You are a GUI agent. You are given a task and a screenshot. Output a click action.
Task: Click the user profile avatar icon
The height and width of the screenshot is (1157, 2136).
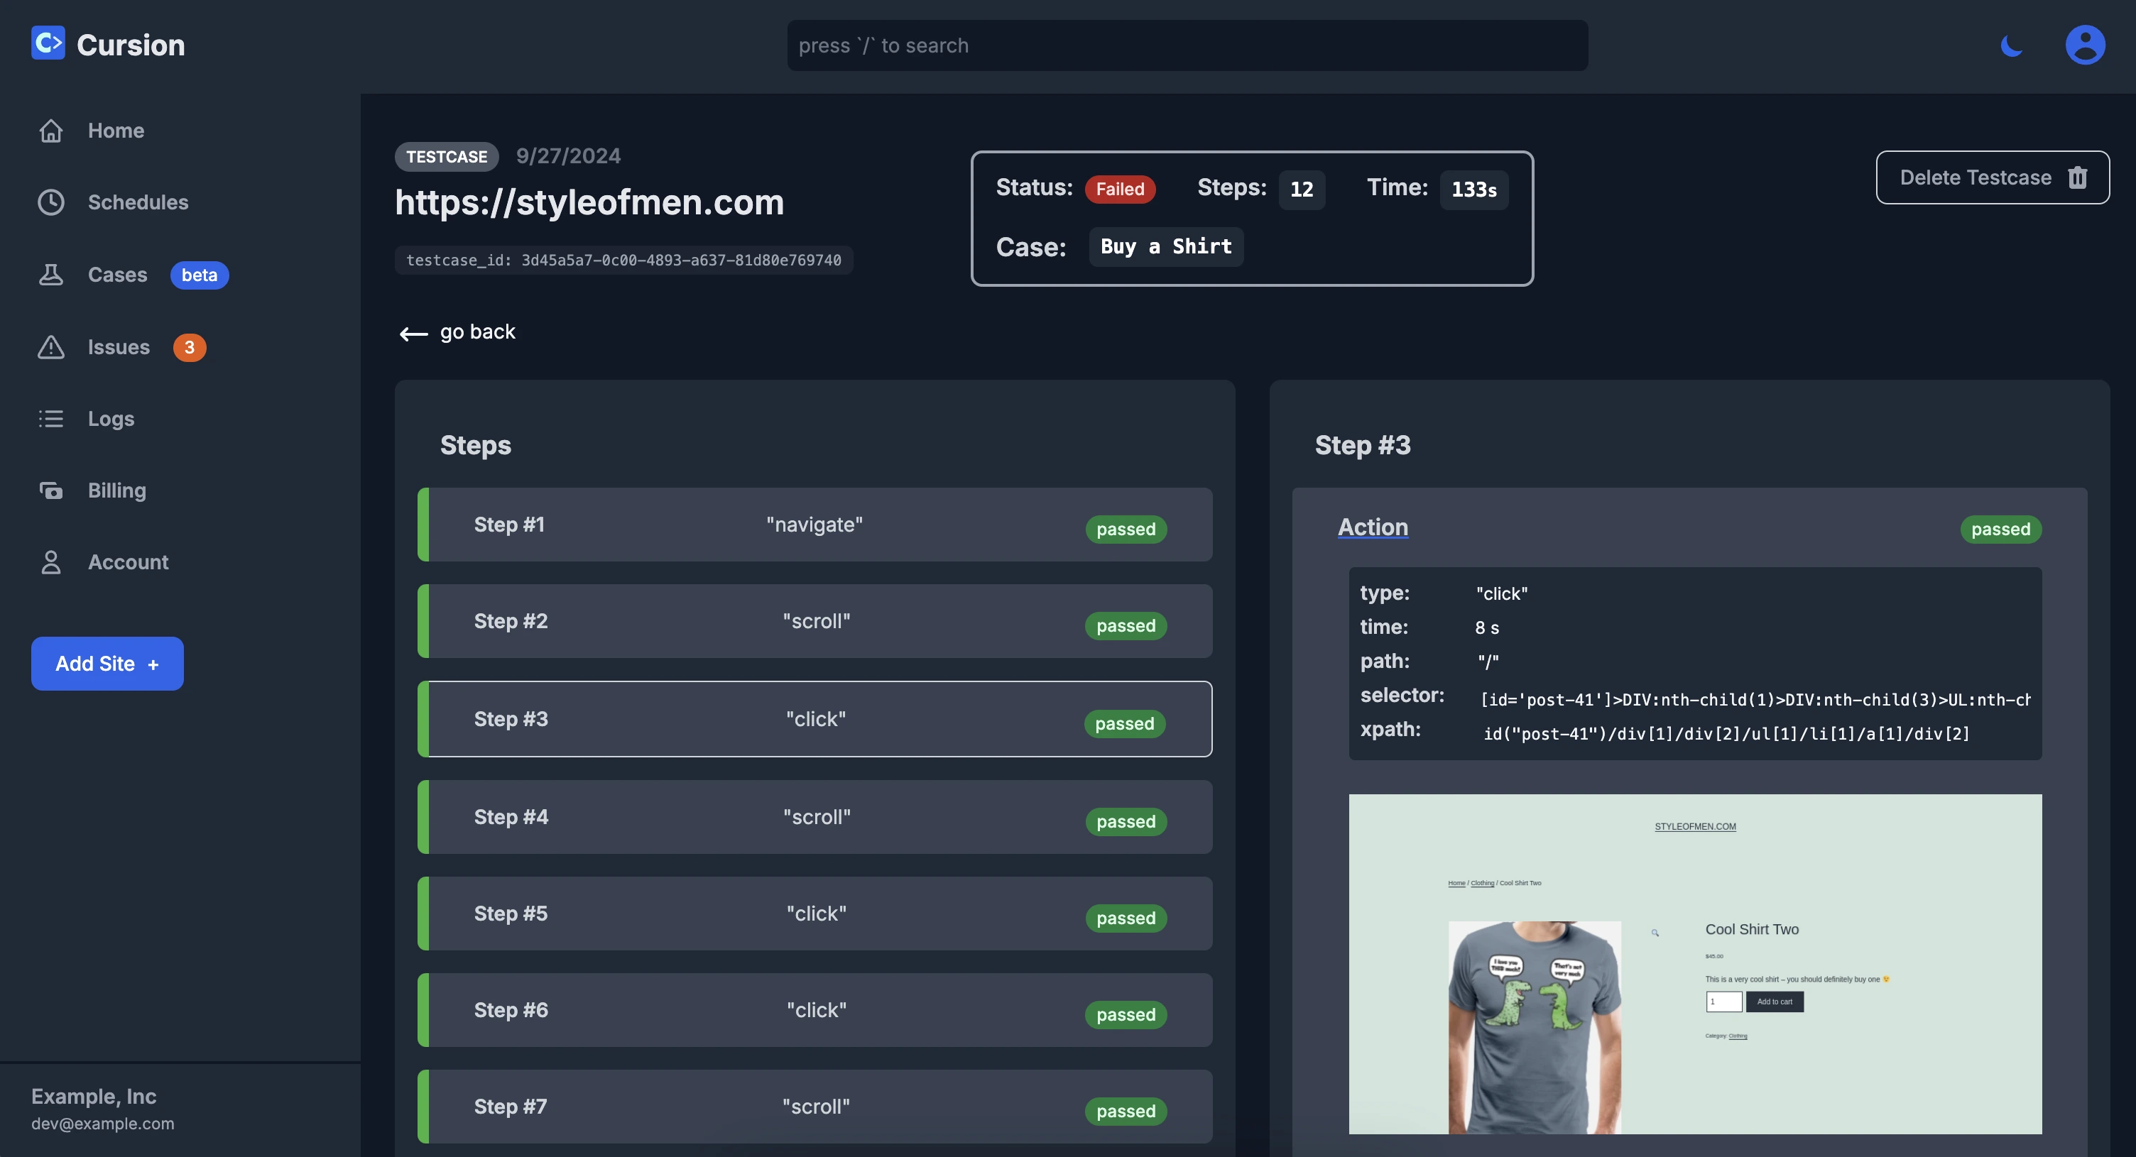coord(2086,44)
